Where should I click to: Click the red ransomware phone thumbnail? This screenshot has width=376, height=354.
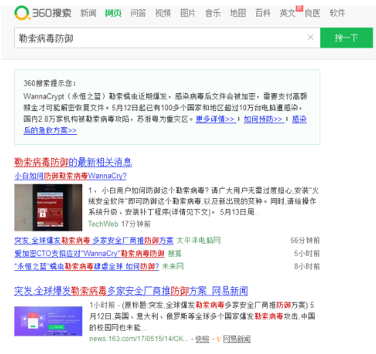[x=48, y=208]
